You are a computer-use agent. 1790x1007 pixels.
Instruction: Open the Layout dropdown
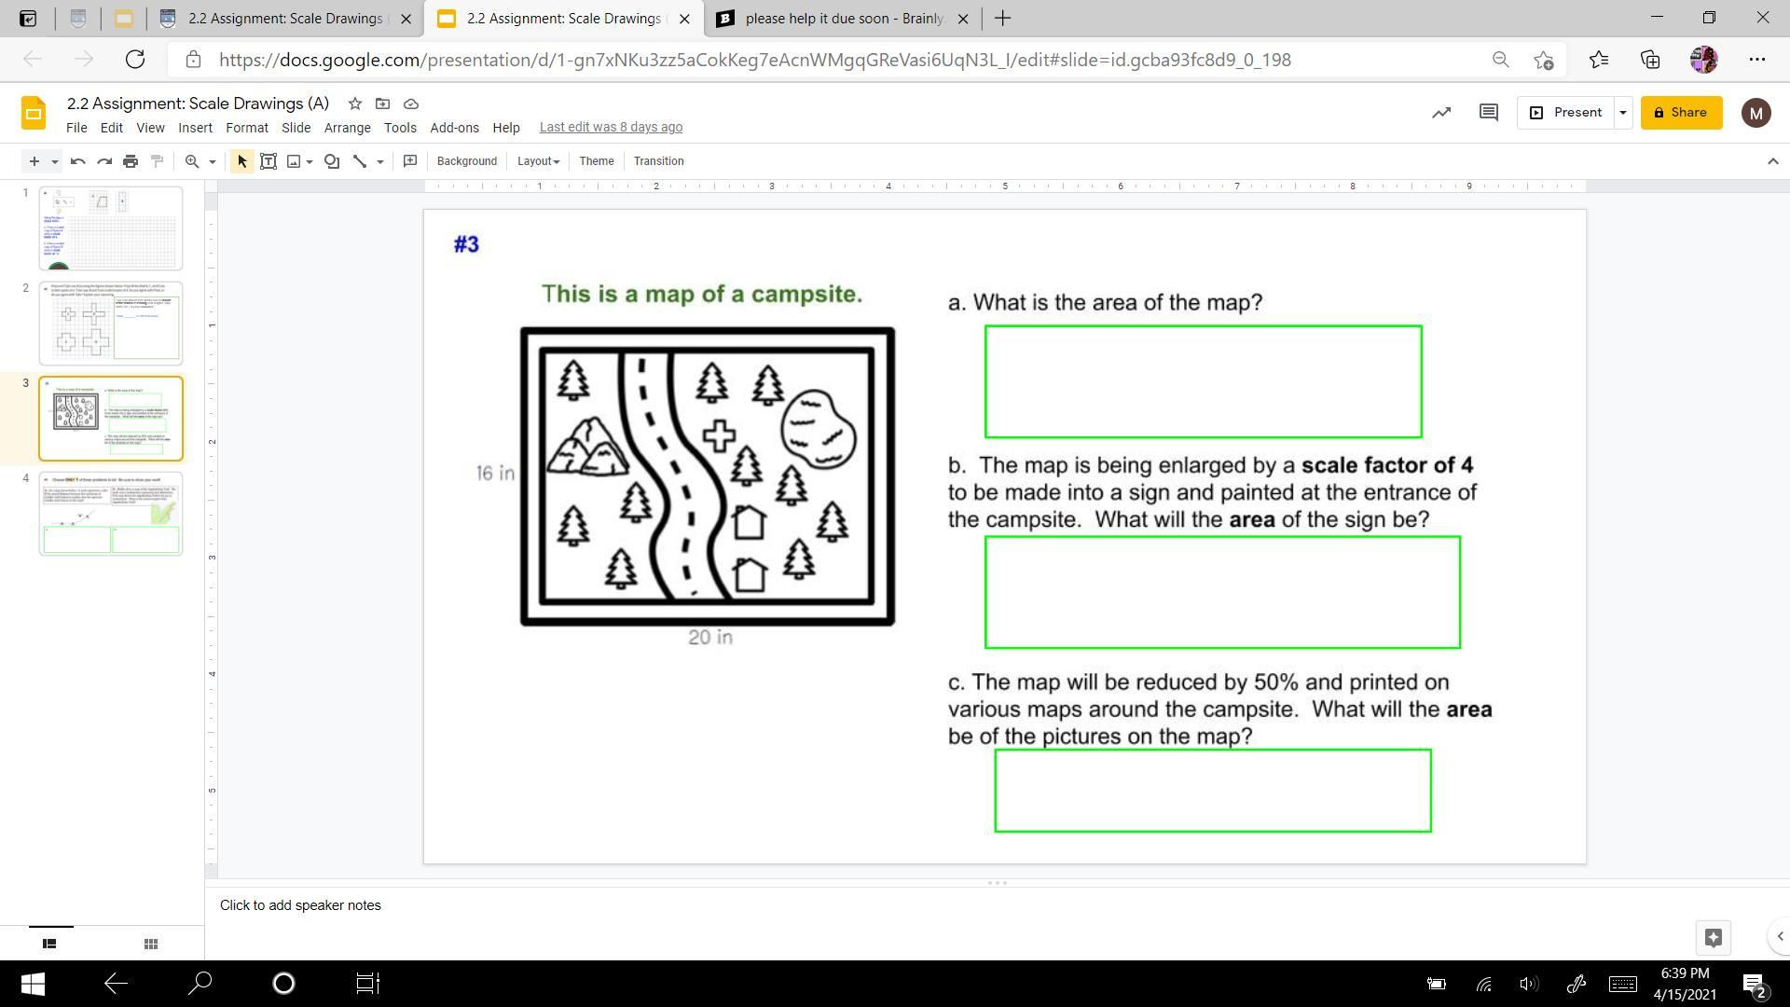(x=538, y=161)
